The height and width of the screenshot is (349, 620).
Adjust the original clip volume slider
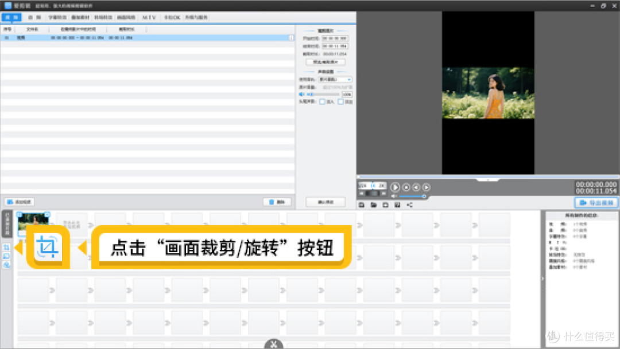click(x=323, y=95)
